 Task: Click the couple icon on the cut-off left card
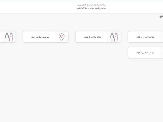(9, 37)
